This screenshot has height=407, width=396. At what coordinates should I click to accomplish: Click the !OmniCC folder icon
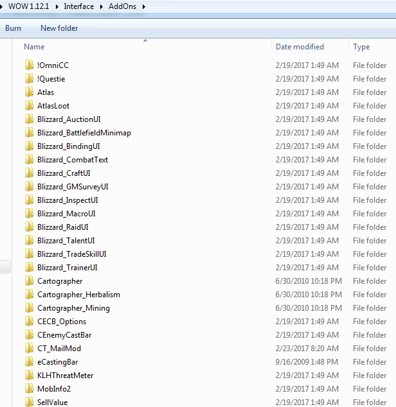29,65
